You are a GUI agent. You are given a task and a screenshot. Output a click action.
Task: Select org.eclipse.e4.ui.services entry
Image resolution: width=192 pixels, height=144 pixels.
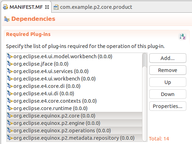[75, 71]
